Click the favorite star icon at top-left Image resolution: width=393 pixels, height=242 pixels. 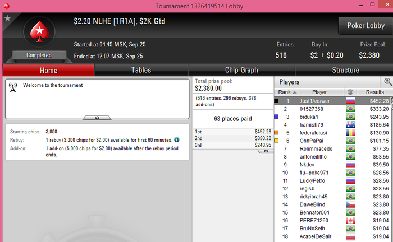pos(7,18)
